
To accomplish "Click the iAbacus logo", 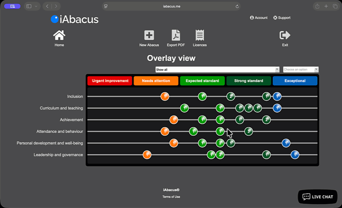I will click(75, 19).
